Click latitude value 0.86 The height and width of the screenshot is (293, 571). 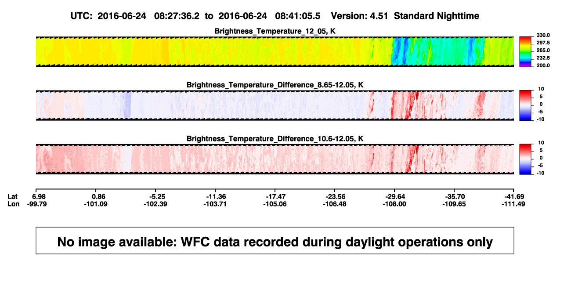(98, 196)
